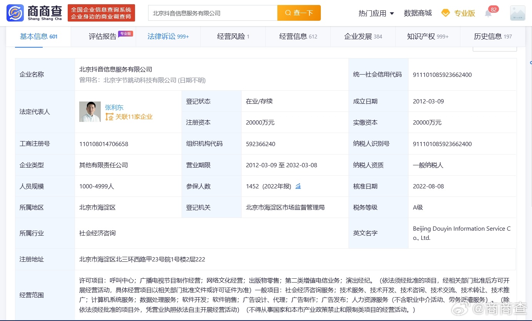Open the 法律诉讼 tab
Viewport: 532px width, 321px height.
(x=168, y=37)
